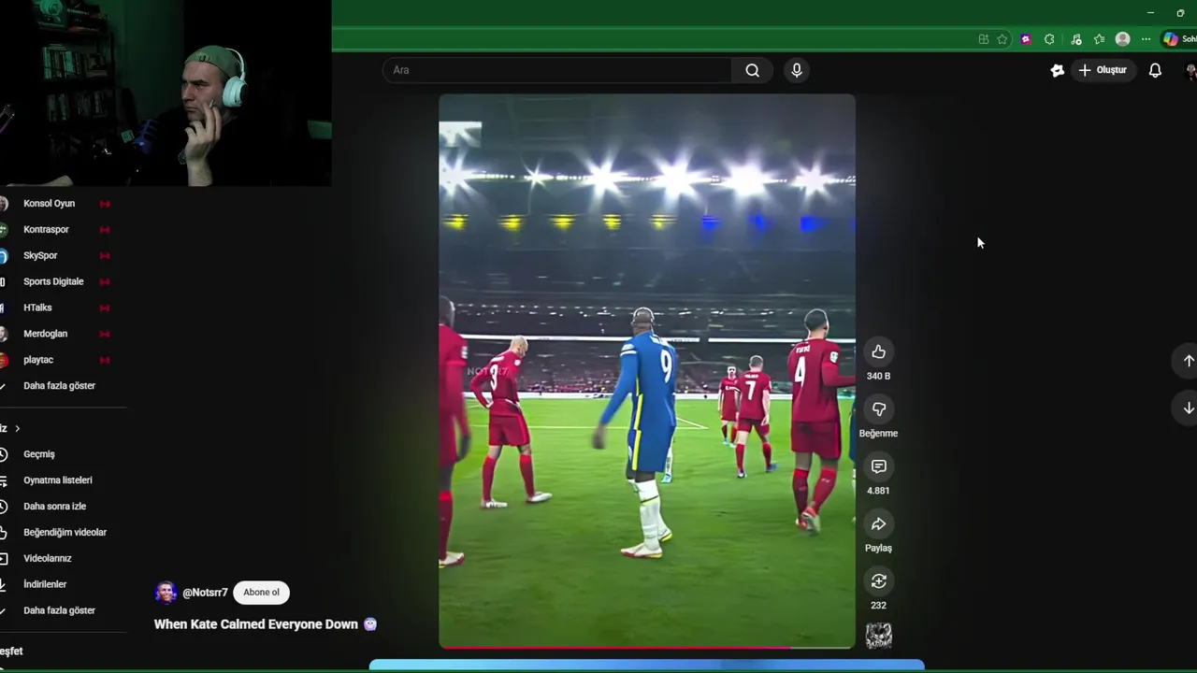
Task: Add page to browser favorites star
Action: pyautogui.click(x=1002, y=39)
